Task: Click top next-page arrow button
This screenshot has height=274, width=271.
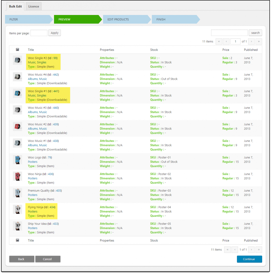Action: pos(251,41)
